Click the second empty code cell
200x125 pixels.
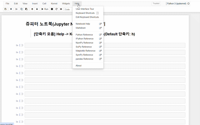click(x=105, y=52)
